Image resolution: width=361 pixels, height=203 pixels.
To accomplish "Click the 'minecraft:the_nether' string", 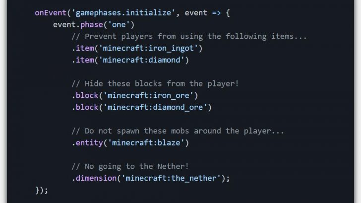I will (x=173, y=178).
